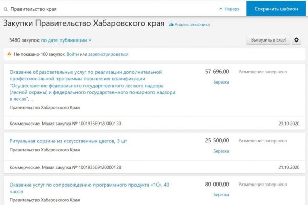308x205 pixels.
Task: Focus the Правительство края search field
Action: [103, 9]
